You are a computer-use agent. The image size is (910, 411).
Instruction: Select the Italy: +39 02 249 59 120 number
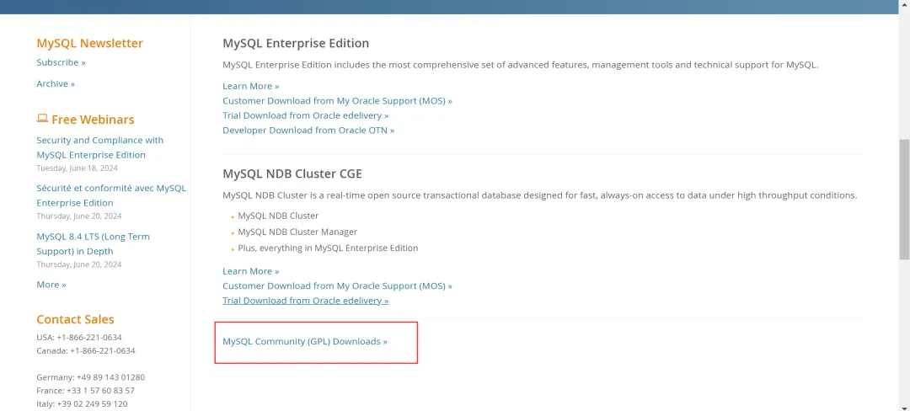tap(82, 403)
